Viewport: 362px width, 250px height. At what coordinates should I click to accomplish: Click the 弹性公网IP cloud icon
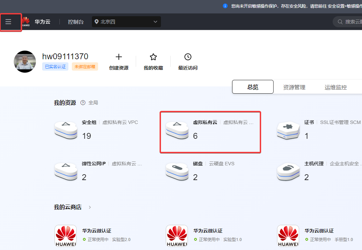[66, 171]
